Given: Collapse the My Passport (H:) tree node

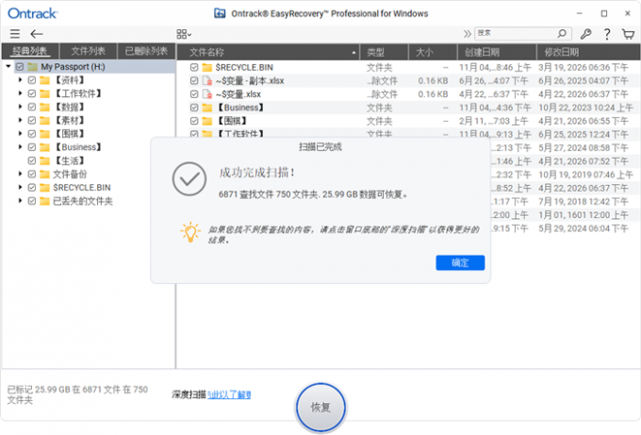Looking at the screenshot, I should [x=8, y=66].
